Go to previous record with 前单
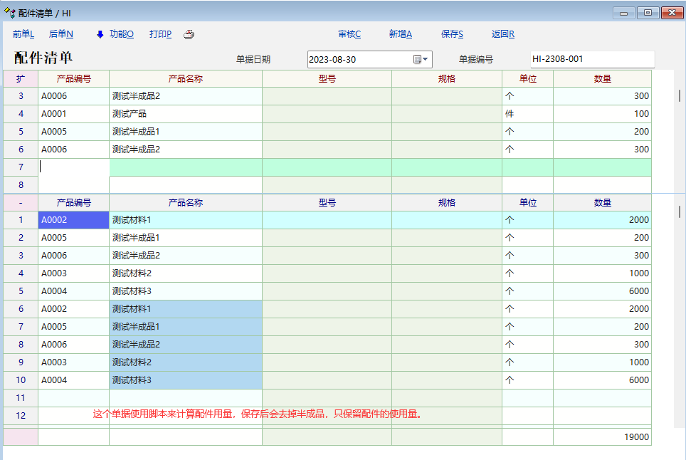The image size is (686, 460). coord(23,34)
